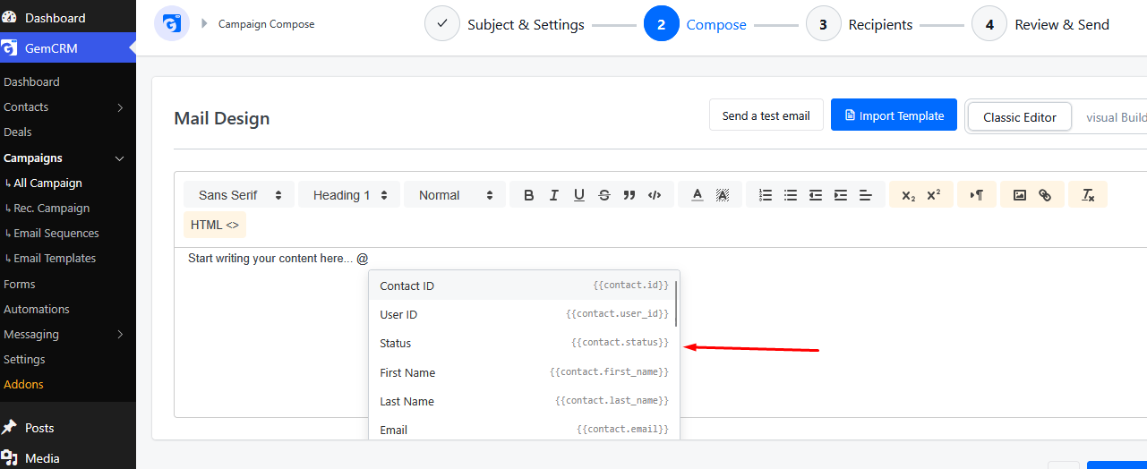Apply numbered list
Screen dimensions: 1147x469
pos(765,195)
